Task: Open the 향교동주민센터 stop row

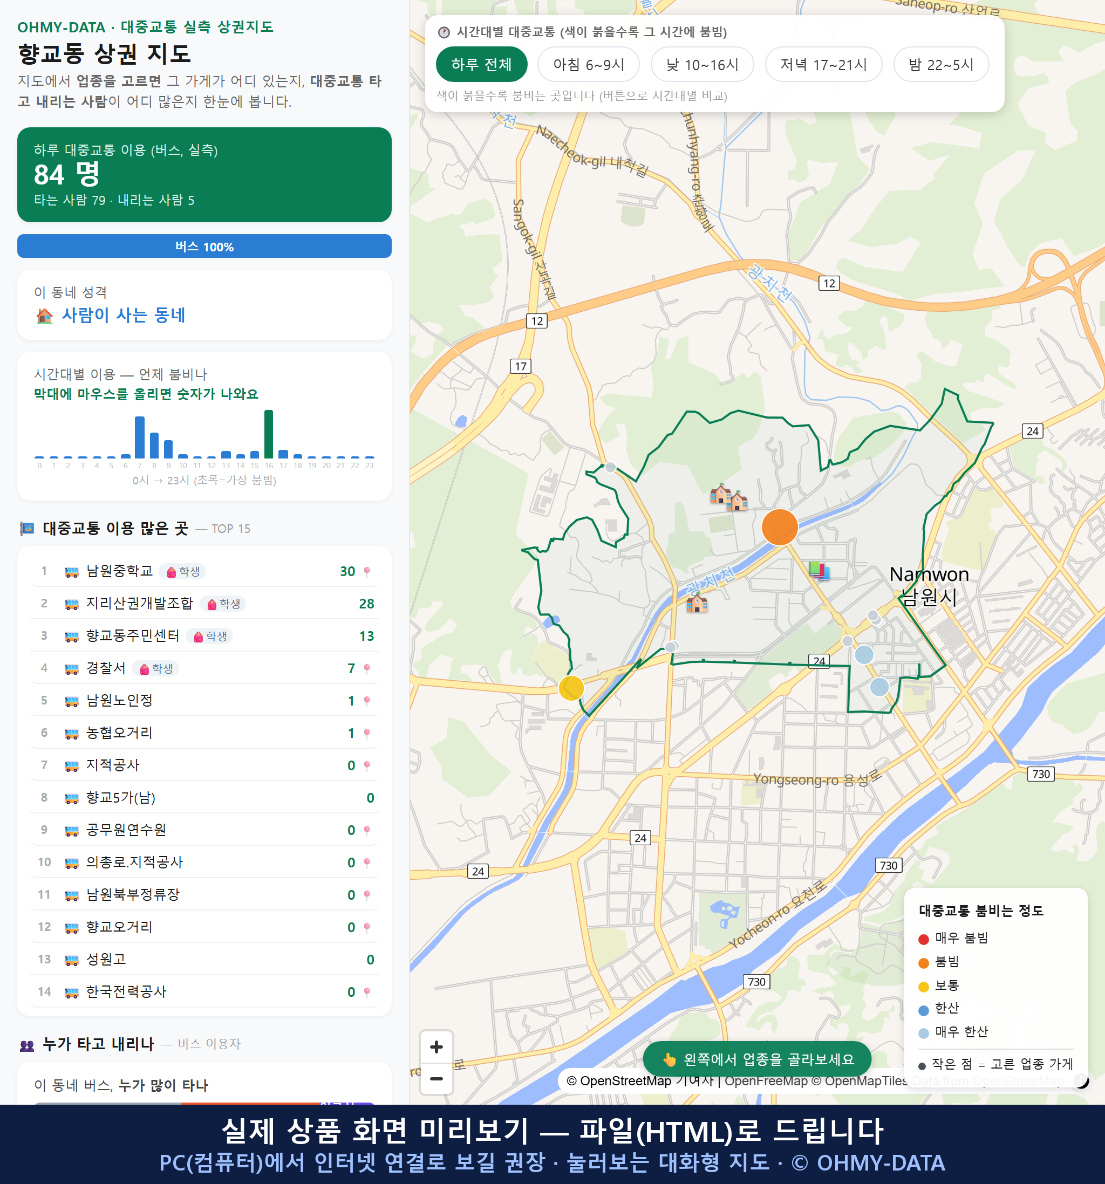Action: tap(204, 636)
